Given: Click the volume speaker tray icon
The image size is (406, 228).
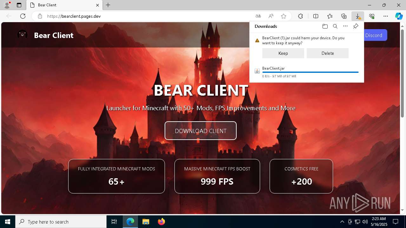Looking at the screenshot, I should pyautogui.click(x=365, y=222).
